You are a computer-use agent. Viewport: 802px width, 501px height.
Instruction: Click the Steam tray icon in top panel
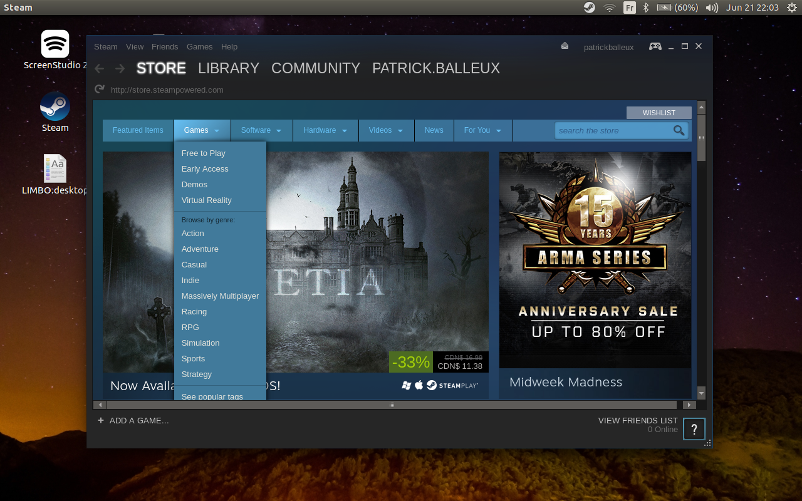pyautogui.click(x=590, y=8)
